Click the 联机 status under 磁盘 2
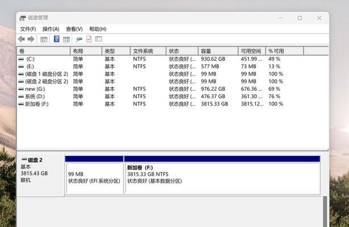The image size is (349, 227). tap(26, 180)
